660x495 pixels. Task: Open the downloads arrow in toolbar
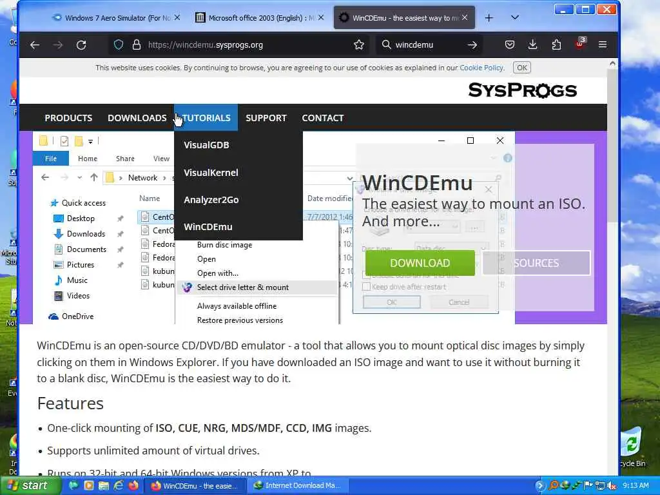[x=532, y=44]
